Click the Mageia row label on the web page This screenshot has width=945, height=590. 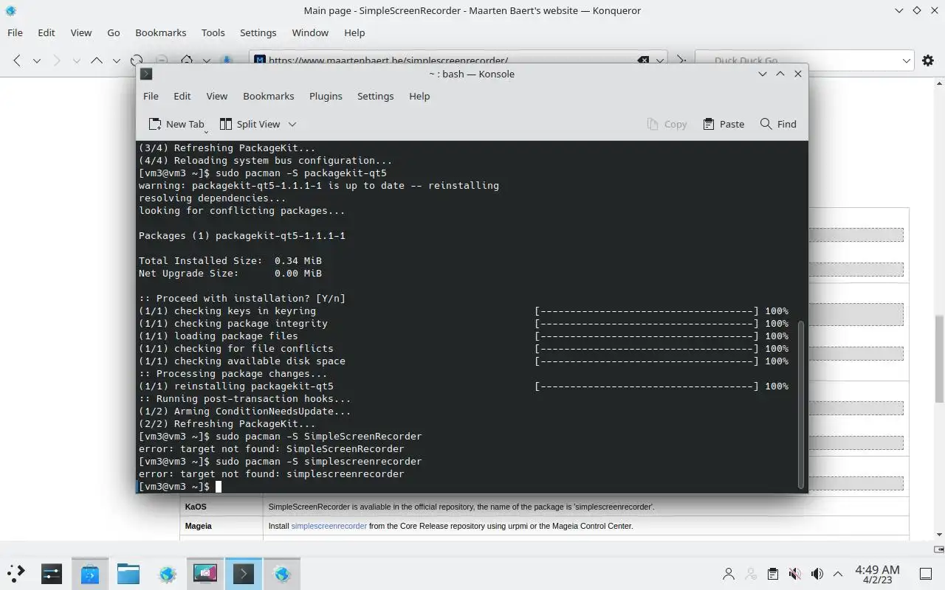[198, 526]
